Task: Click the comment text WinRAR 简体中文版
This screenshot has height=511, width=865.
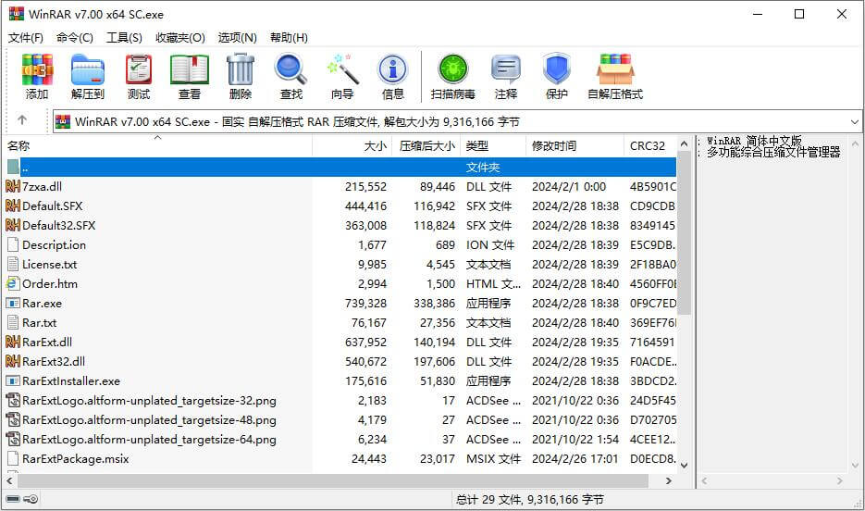Action: coord(754,141)
